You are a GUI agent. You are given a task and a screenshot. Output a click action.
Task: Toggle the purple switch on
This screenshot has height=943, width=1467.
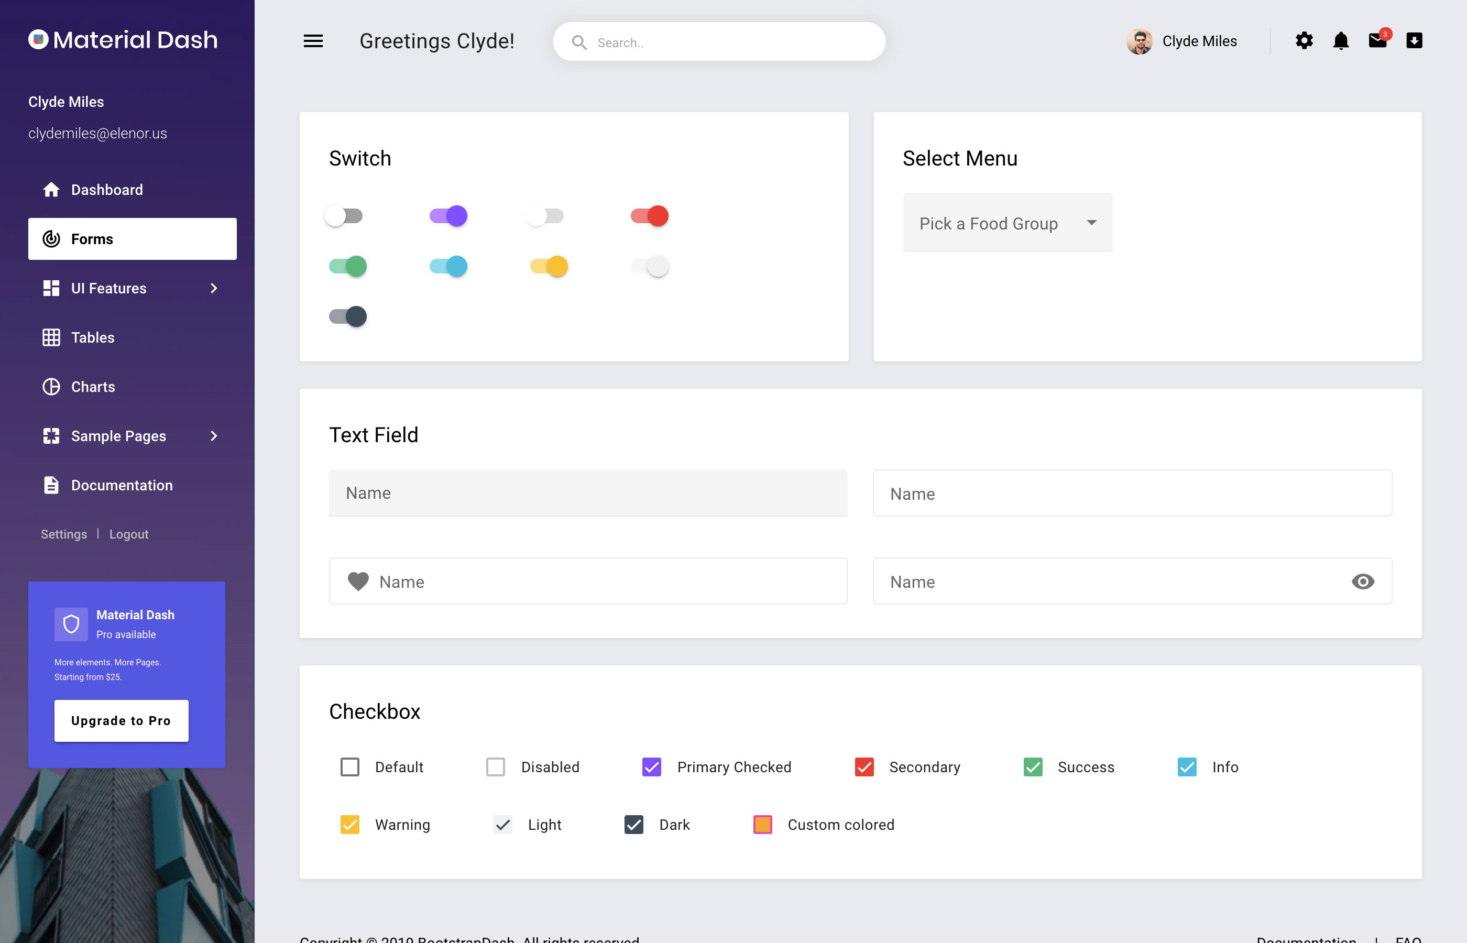[448, 215]
